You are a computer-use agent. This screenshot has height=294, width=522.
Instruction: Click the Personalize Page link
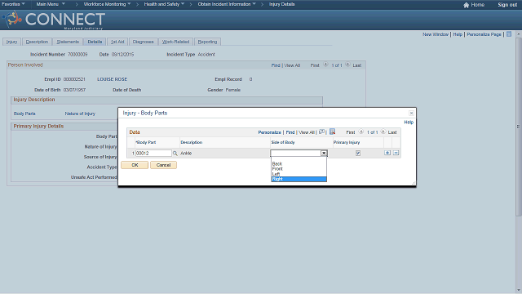pyautogui.click(x=484, y=34)
